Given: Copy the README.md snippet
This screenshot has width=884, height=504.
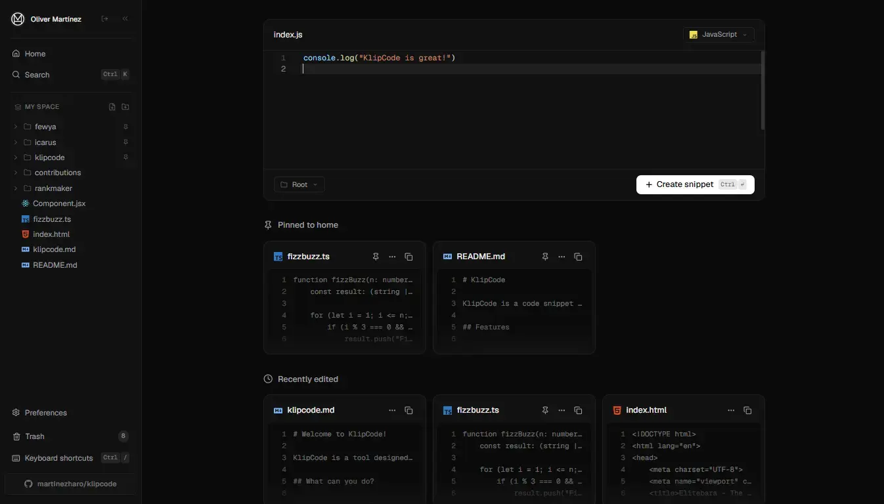Looking at the screenshot, I should pos(578,257).
